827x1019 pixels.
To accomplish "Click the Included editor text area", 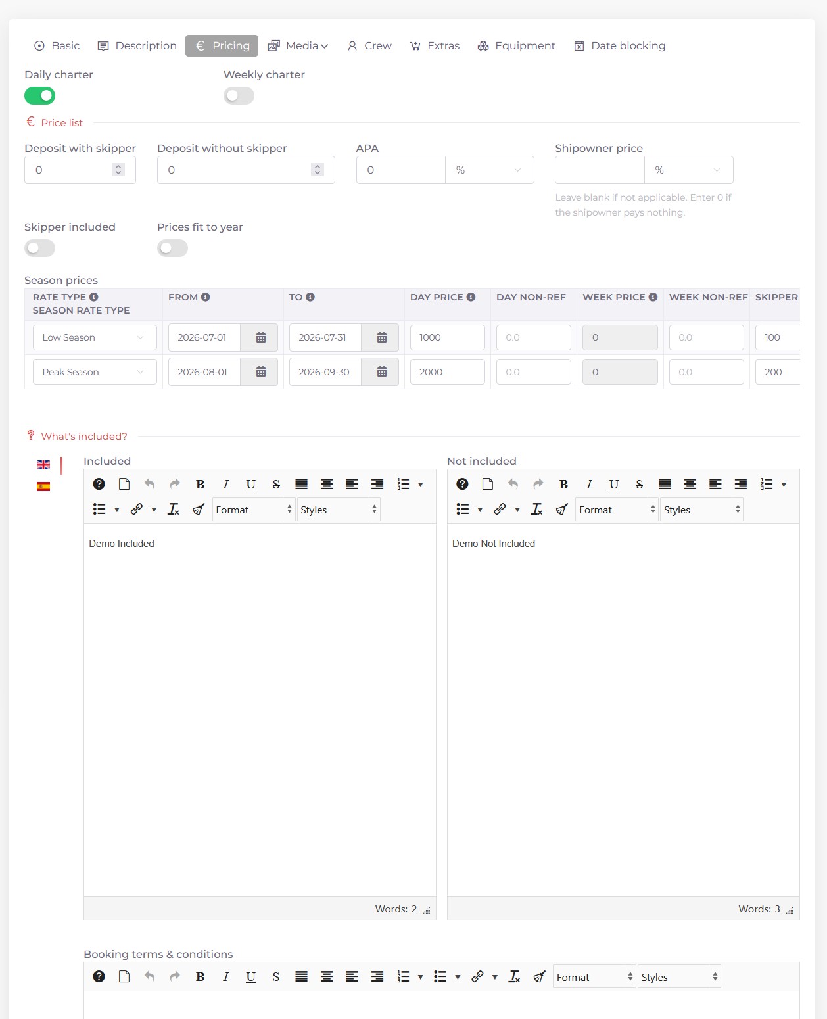I will click(x=260, y=710).
